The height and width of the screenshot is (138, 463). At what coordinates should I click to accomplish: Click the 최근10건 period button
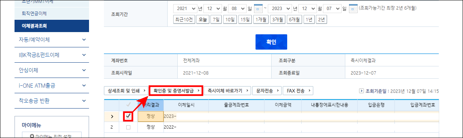pyautogui.click(x=184, y=20)
